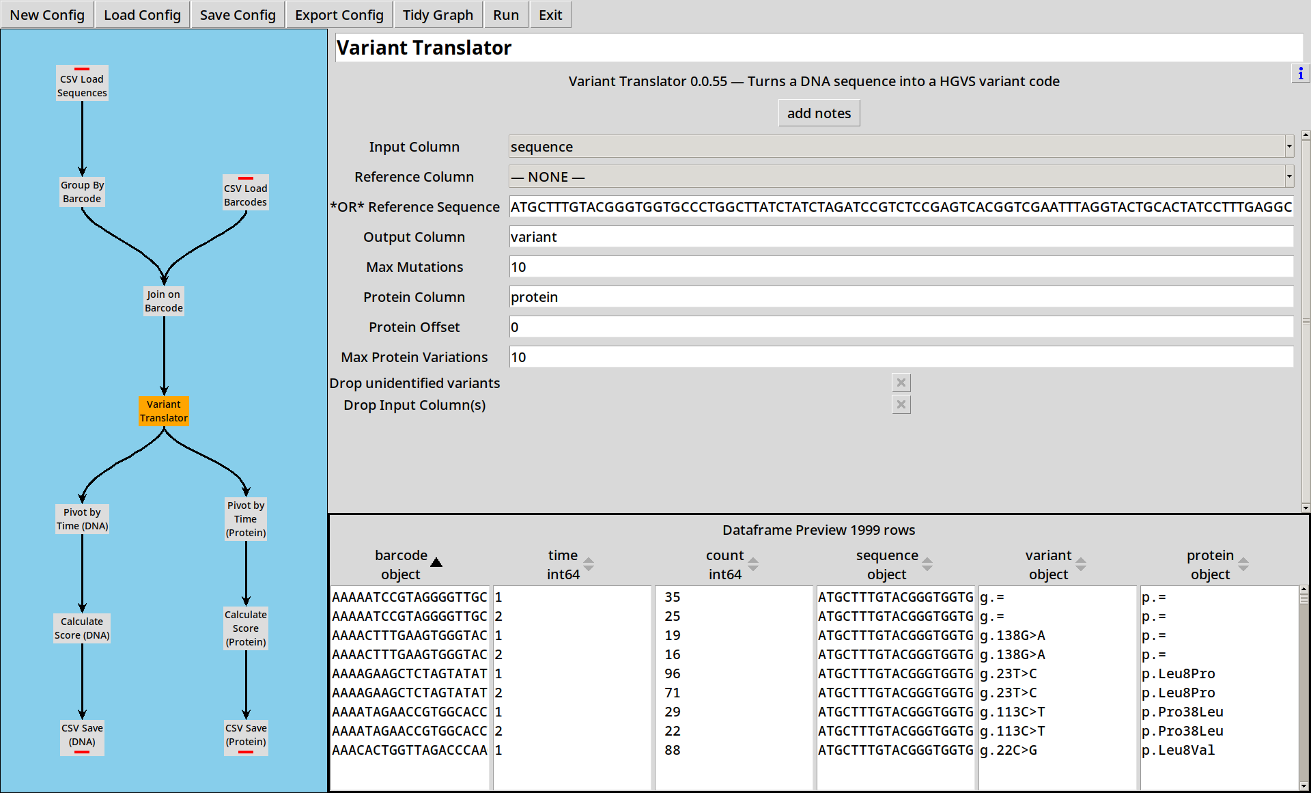Screen dimensions: 1311x793
Task: Click Export Config in the menu bar
Action: point(339,15)
